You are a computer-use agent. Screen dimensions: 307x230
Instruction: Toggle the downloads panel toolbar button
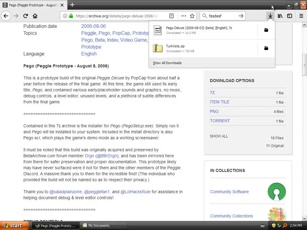tap(270, 16)
